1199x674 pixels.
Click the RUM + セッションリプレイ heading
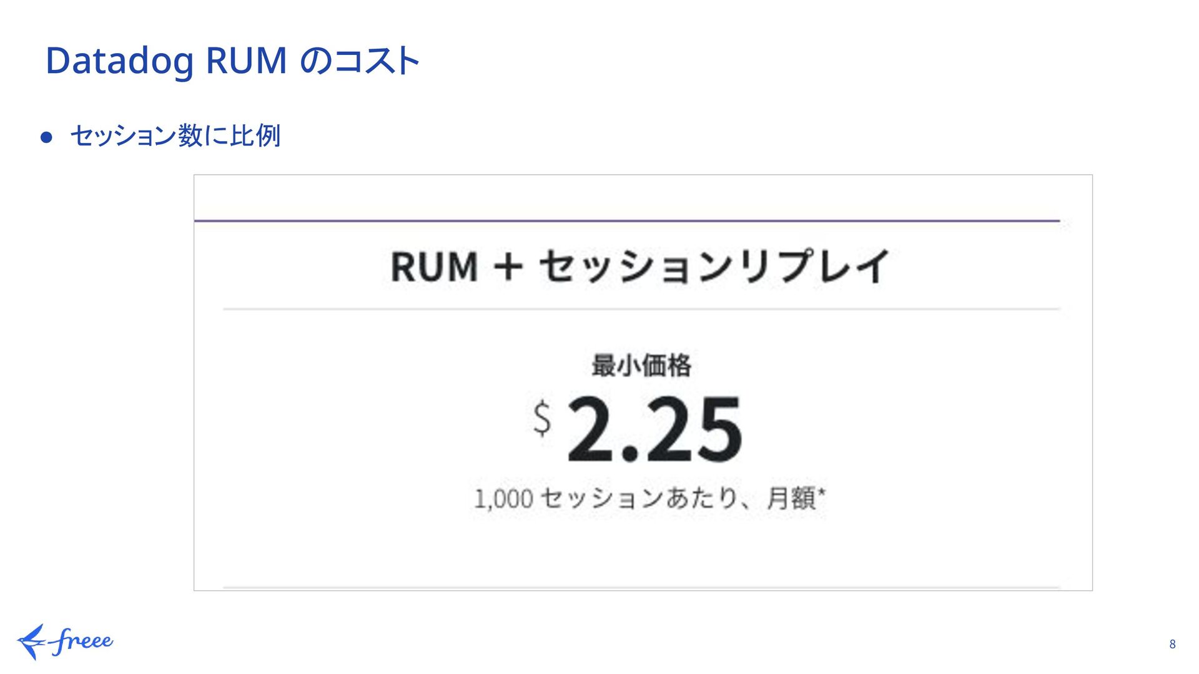(x=640, y=266)
